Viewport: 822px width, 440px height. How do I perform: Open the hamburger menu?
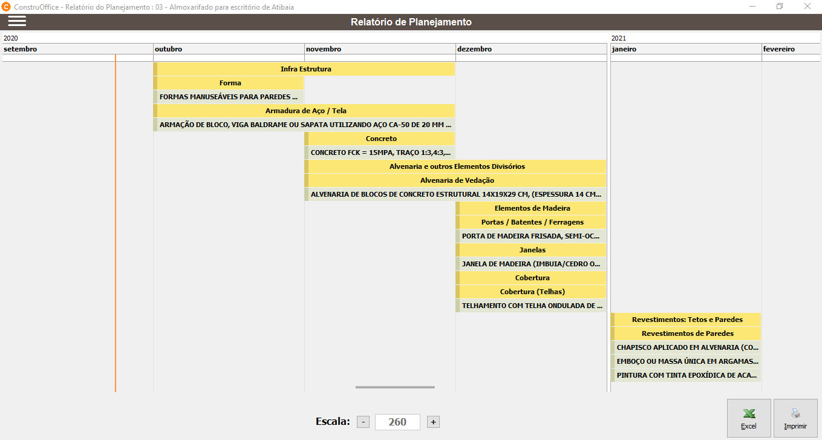[x=17, y=21]
